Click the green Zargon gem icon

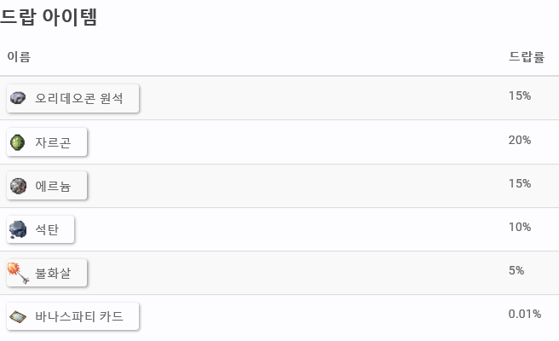(x=17, y=142)
